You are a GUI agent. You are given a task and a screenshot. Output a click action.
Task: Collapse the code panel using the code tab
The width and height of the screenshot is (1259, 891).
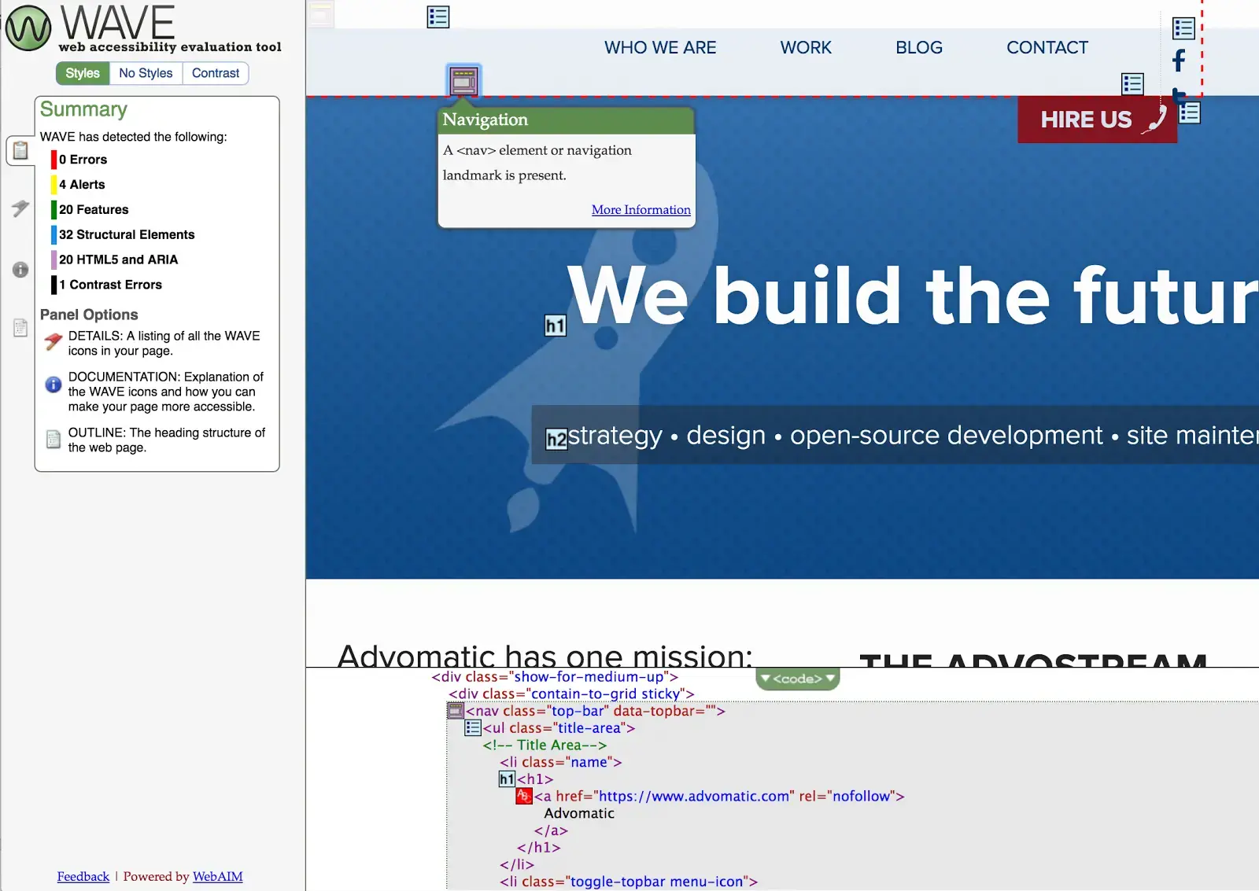(797, 679)
